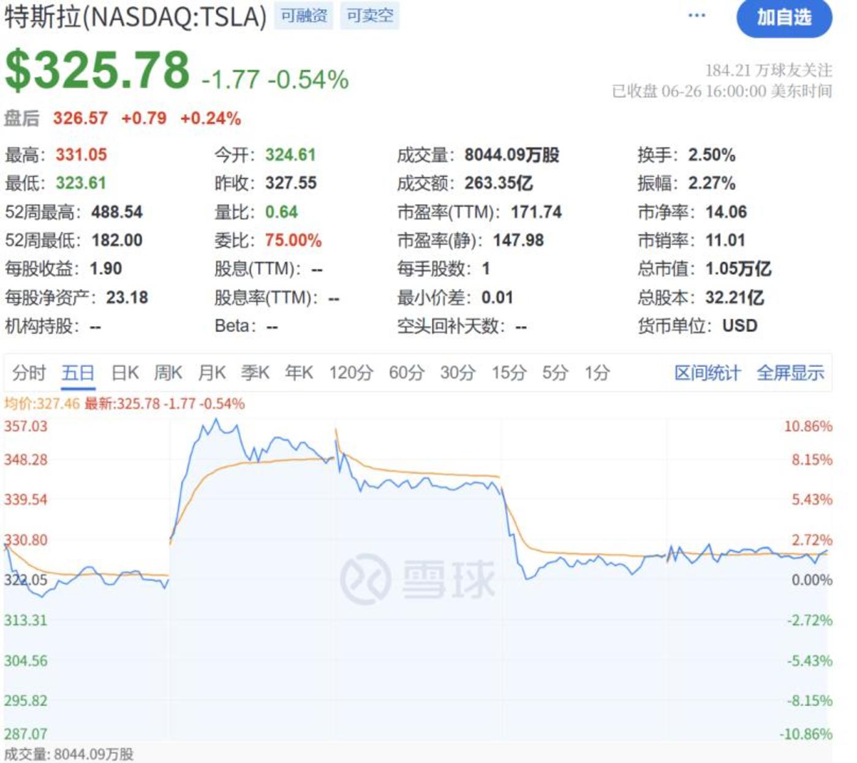Click the 加自选 add to watchlist button
The image size is (857, 763).
coord(783,17)
